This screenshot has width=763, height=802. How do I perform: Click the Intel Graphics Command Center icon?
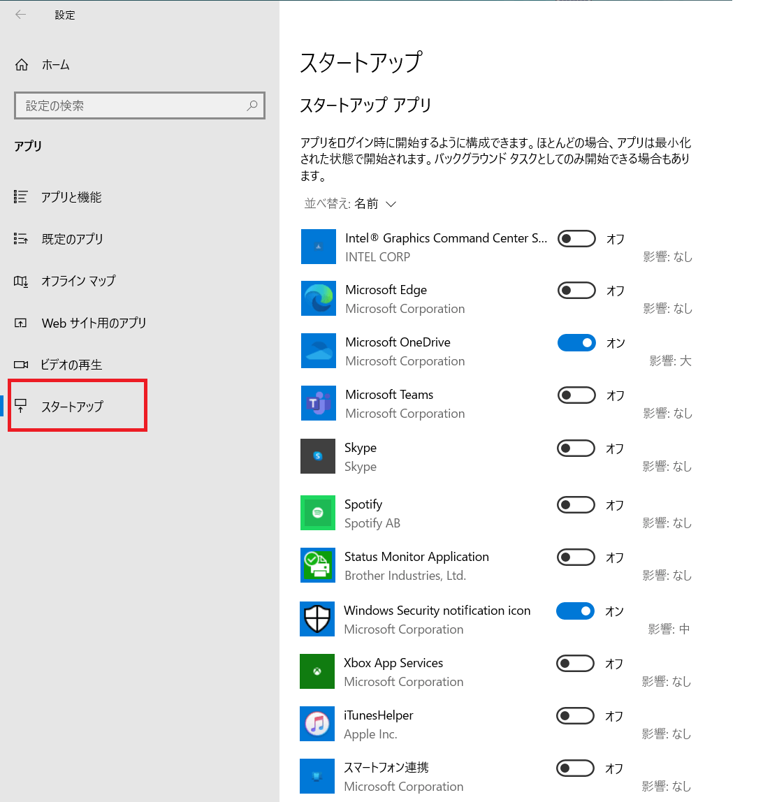coord(319,247)
